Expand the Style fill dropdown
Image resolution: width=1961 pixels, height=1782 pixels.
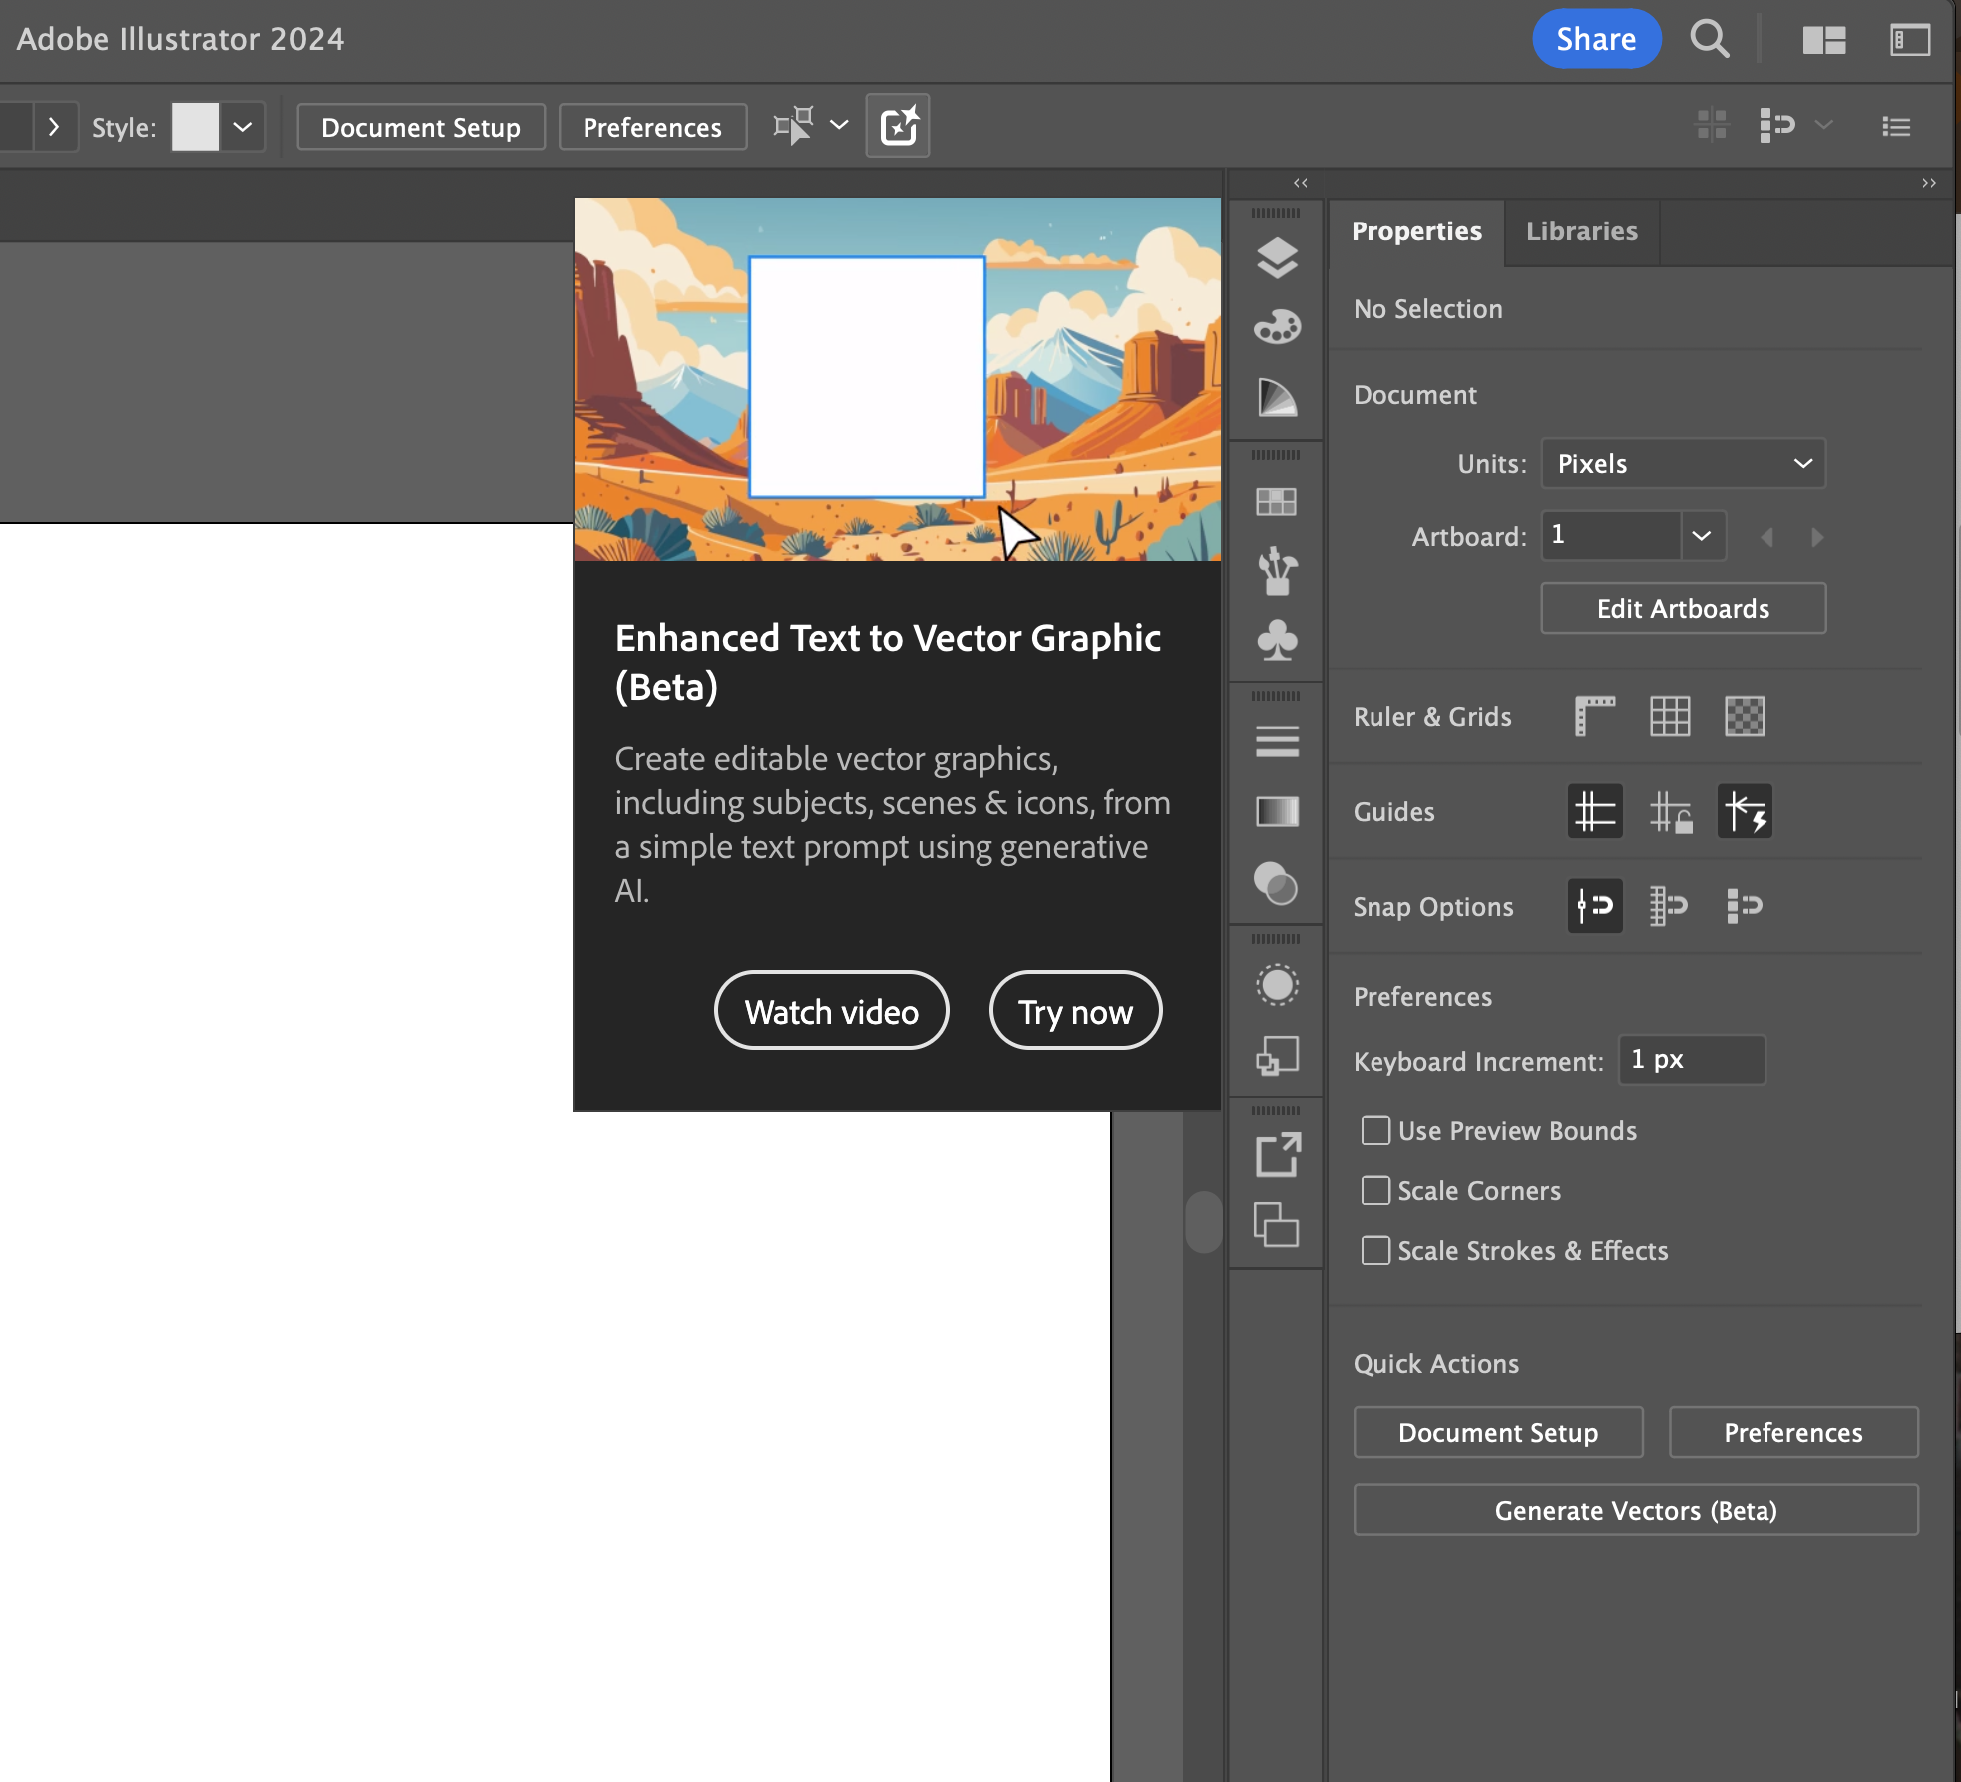(242, 126)
